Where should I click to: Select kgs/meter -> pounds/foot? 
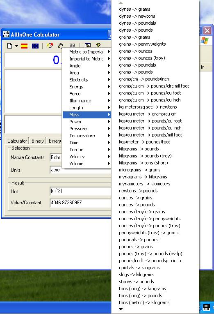(155, 142)
